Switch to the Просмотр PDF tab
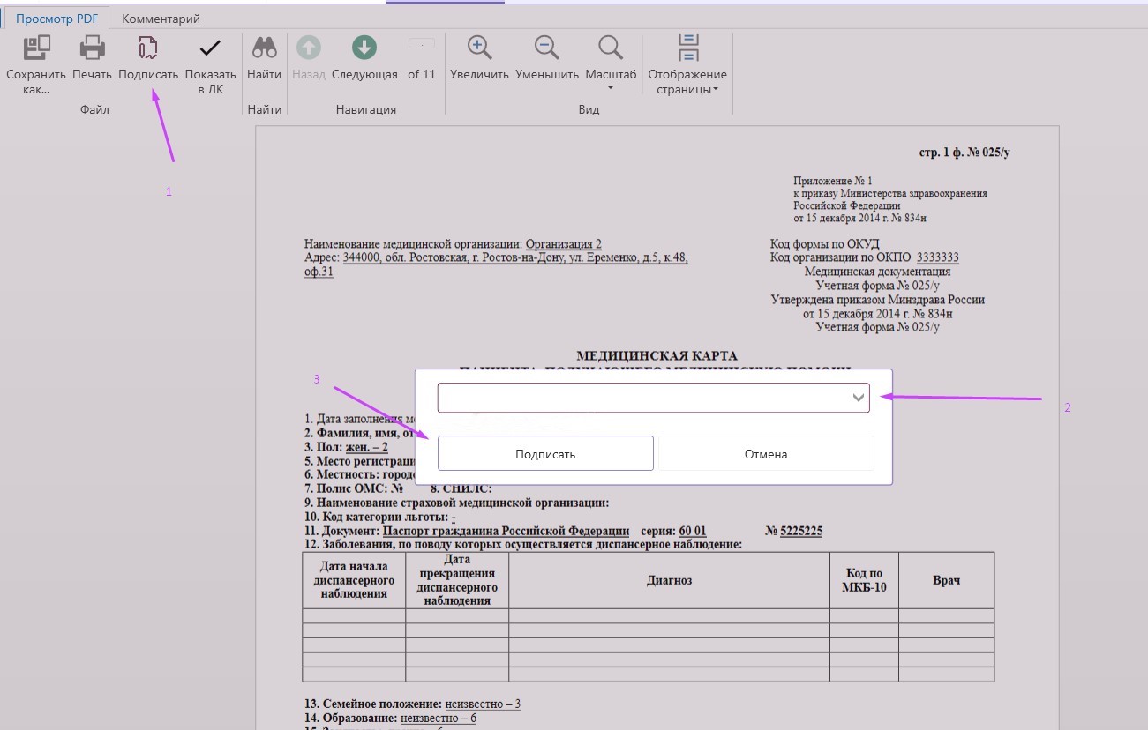The height and width of the screenshot is (730, 1148). pyautogui.click(x=56, y=19)
